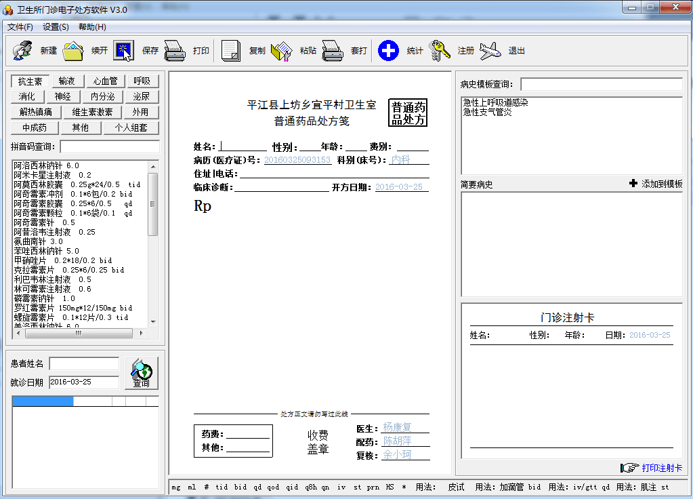This screenshot has width=693, height=499.
Task: Select the 抗生素 drug category button
Action: click(30, 81)
